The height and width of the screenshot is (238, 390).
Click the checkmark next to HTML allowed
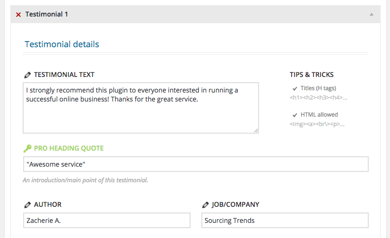click(295, 115)
